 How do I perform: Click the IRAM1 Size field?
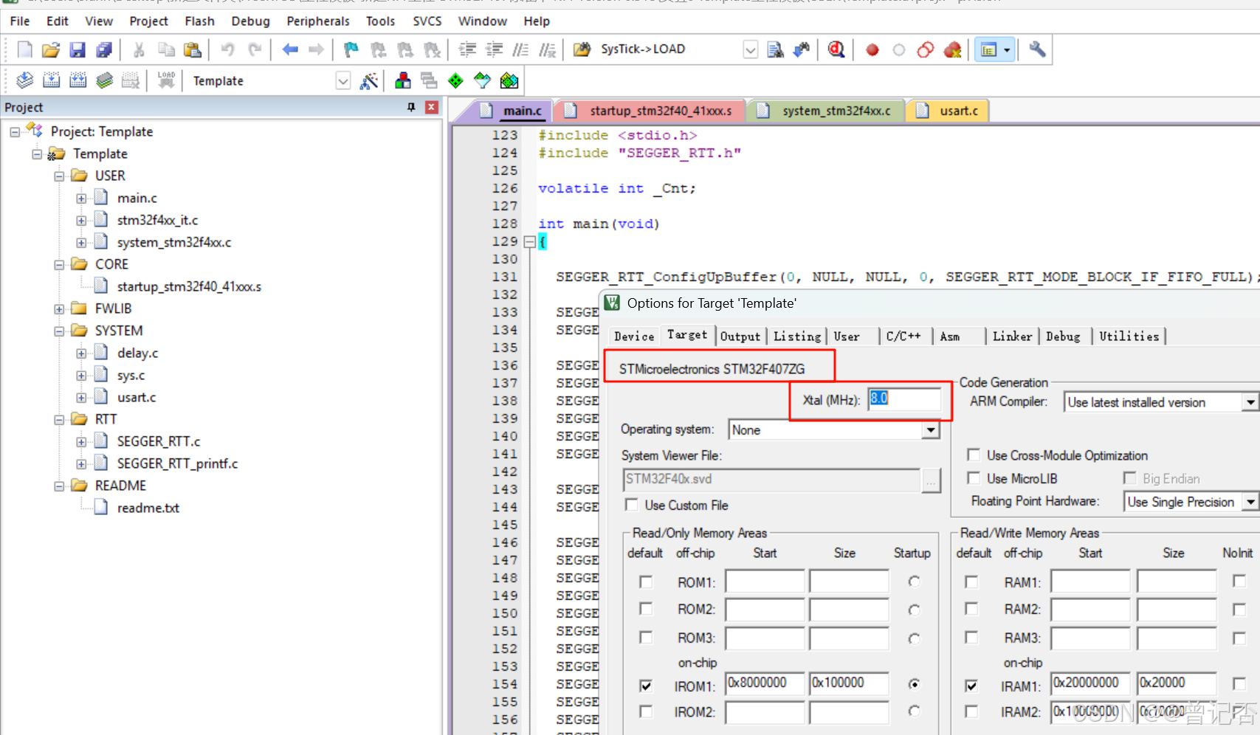point(1177,684)
